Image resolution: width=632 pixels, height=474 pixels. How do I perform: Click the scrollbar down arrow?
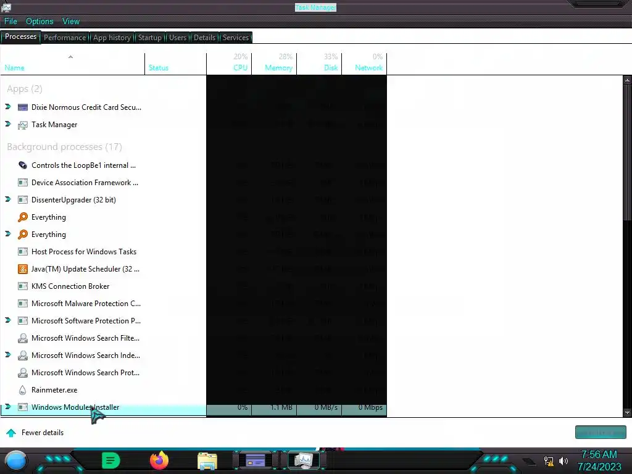pyautogui.click(x=627, y=413)
